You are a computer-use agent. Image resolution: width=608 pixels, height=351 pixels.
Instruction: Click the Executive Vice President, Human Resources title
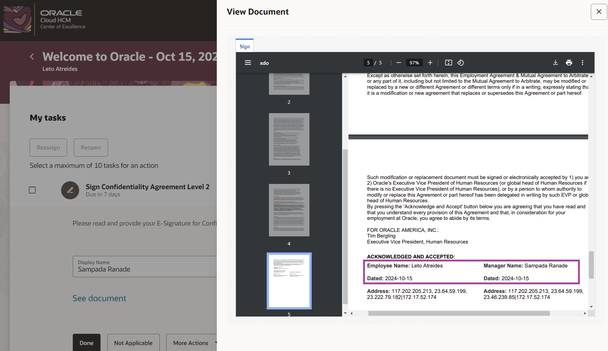click(417, 242)
